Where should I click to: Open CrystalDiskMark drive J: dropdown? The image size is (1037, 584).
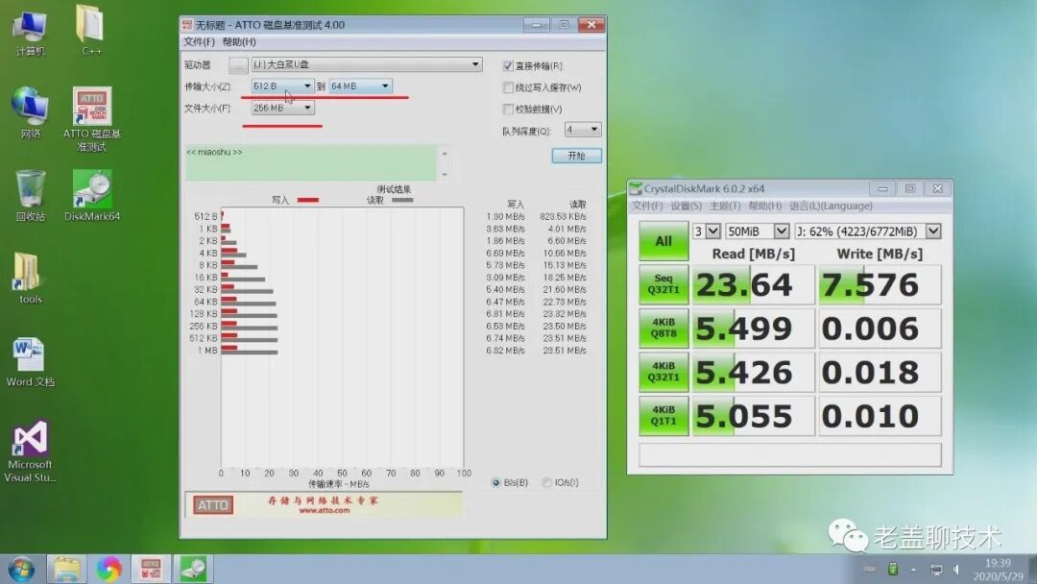click(868, 231)
